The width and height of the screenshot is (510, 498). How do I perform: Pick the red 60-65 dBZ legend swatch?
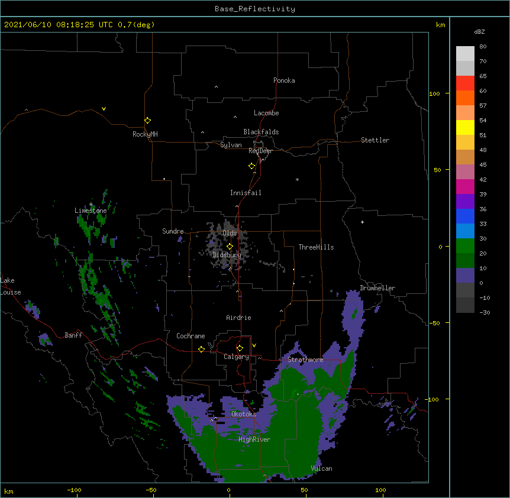[x=465, y=83]
